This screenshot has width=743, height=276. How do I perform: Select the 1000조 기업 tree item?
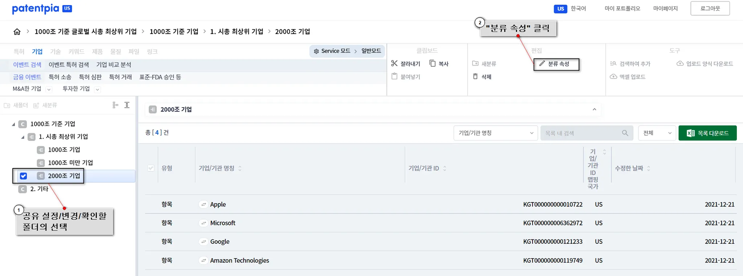64,150
